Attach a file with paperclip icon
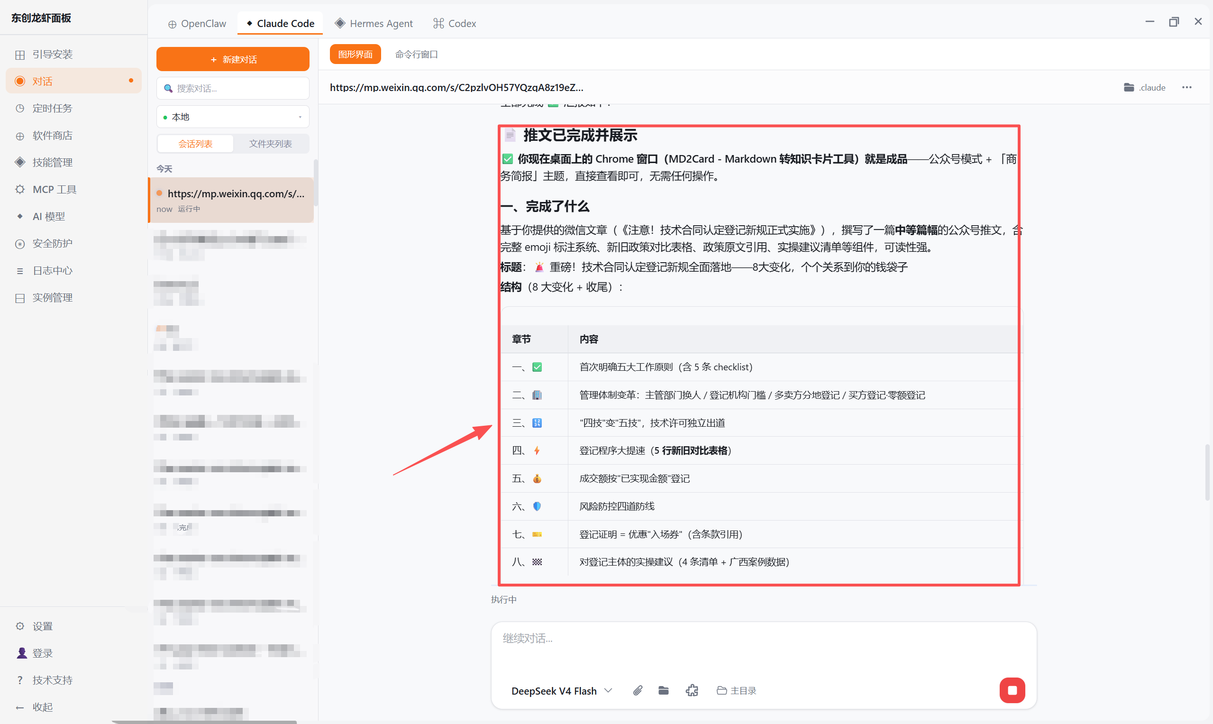1213x724 pixels. [x=638, y=690]
